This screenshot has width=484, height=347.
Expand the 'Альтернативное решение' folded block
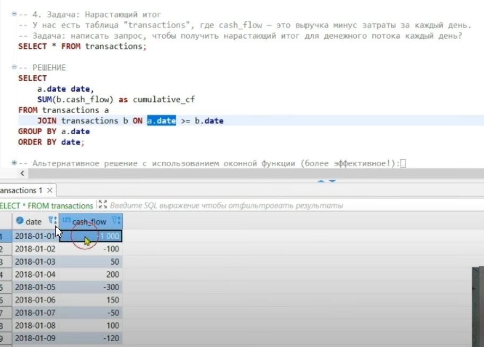pyautogui.click(x=14, y=163)
